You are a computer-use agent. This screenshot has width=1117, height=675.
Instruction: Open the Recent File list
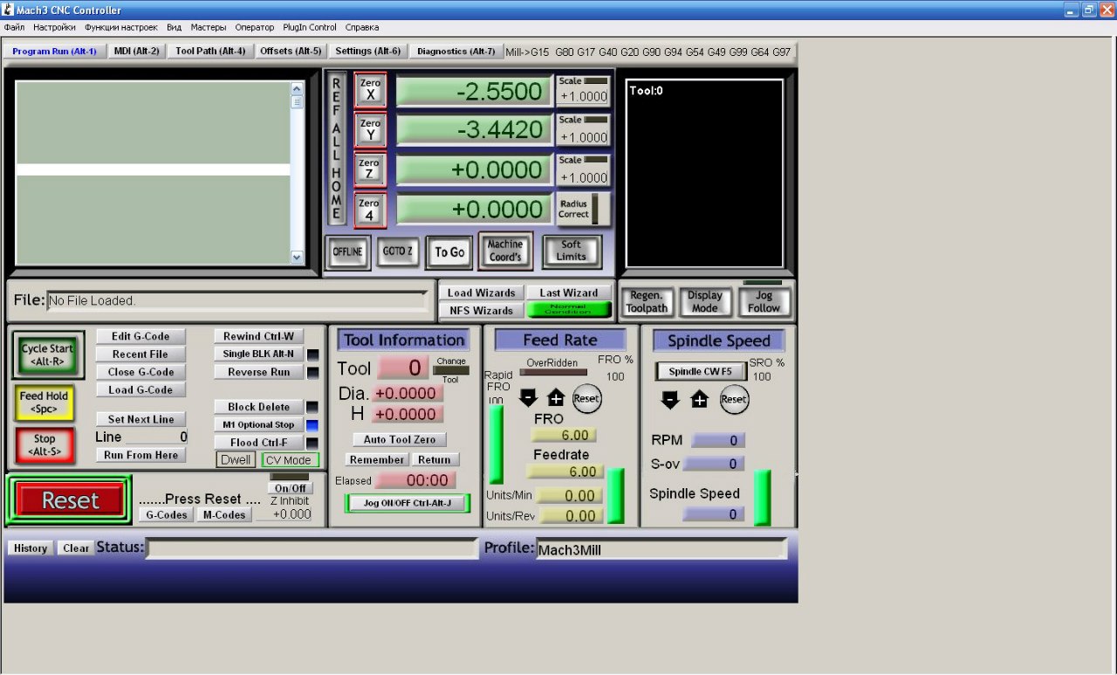click(140, 354)
